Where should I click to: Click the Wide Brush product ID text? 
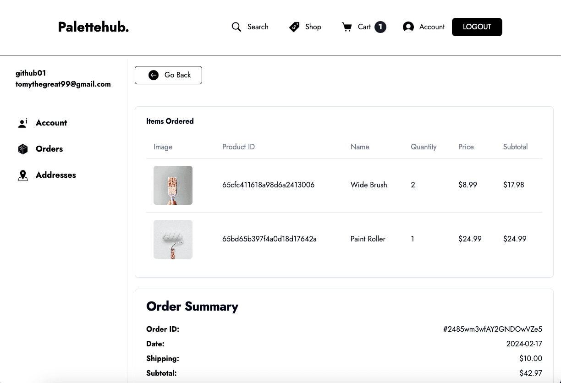point(268,185)
